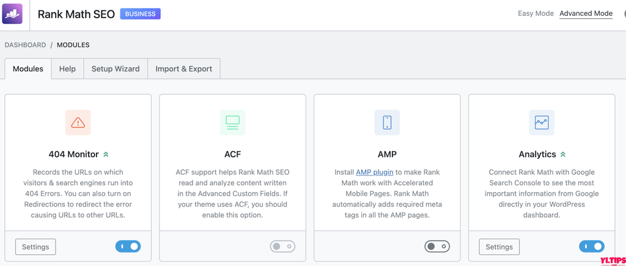Disable the Analytics module toggle
Image resolution: width=626 pixels, height=266 pixels.
(592, 246)
